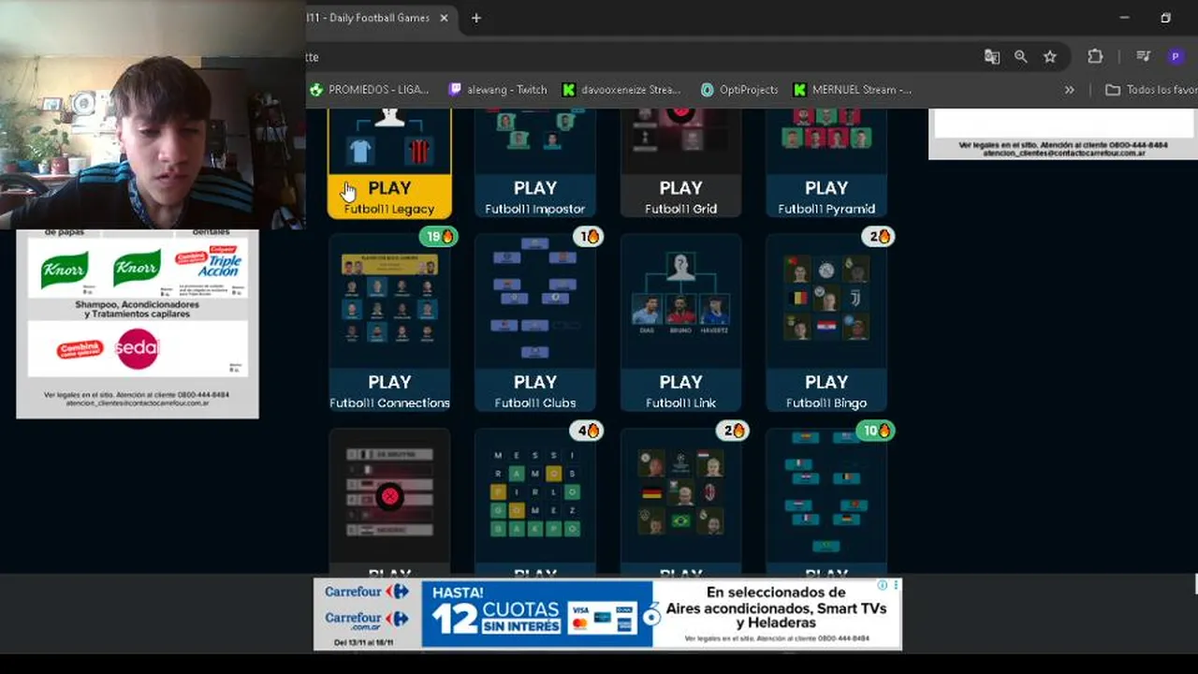Open the Chrome profile avatar P
The image size is (1198, 674).
click(1176, 57)
